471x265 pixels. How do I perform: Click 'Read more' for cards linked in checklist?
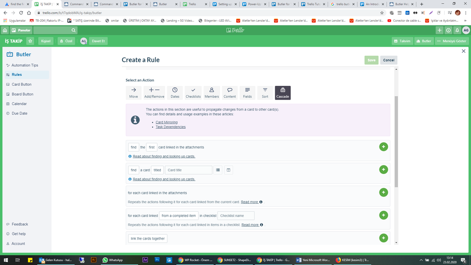[250, 225]
